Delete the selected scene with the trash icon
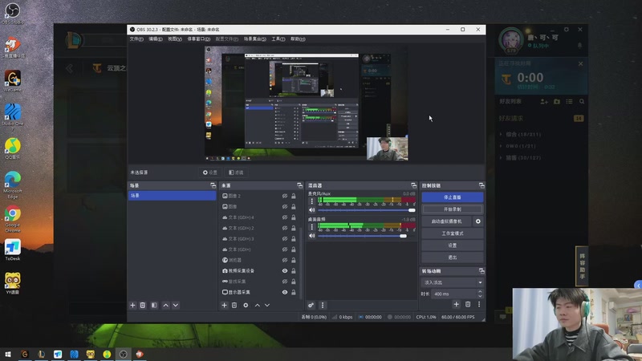Image resolution: width=642 pixels, height=361 pixels. 143,306
